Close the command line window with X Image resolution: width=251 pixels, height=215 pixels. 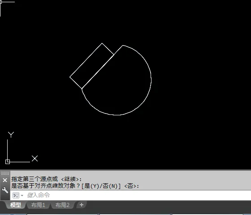pos(5,180)
